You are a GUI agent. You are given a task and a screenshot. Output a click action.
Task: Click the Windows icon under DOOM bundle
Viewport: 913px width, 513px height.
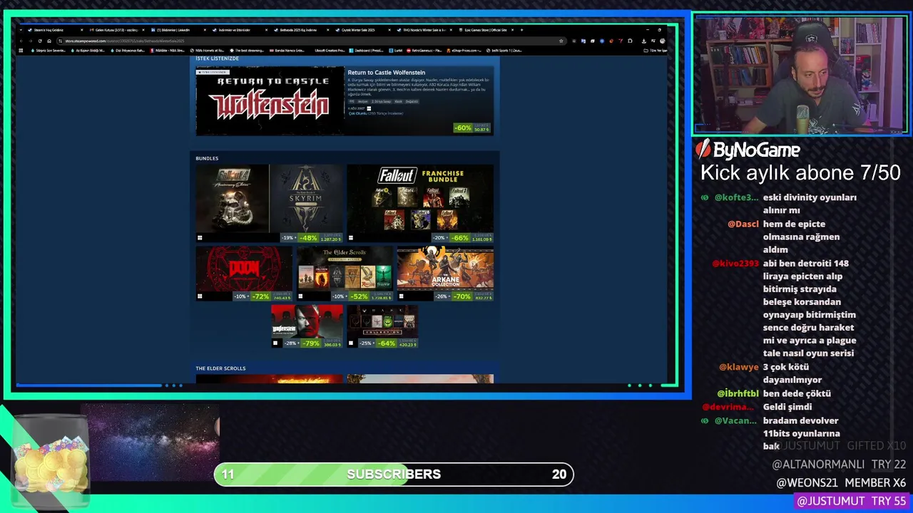click(200, 296)
